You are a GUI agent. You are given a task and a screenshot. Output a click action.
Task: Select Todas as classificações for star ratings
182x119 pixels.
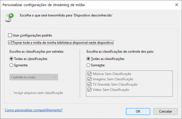[11, 59]
